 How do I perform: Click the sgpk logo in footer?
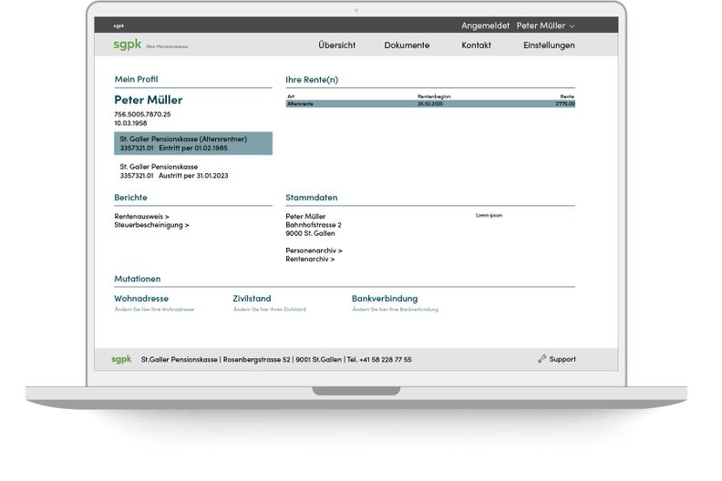coord(121,359)
